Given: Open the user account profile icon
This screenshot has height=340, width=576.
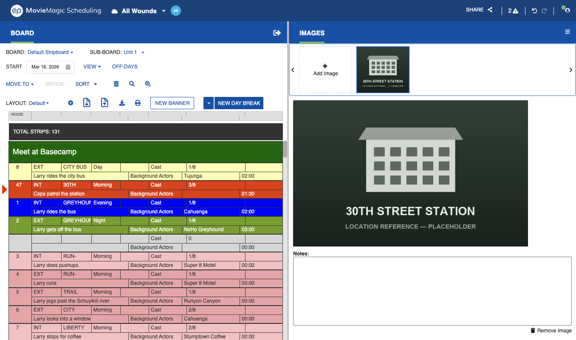Looking at the screenshot, I should point(566,9).
